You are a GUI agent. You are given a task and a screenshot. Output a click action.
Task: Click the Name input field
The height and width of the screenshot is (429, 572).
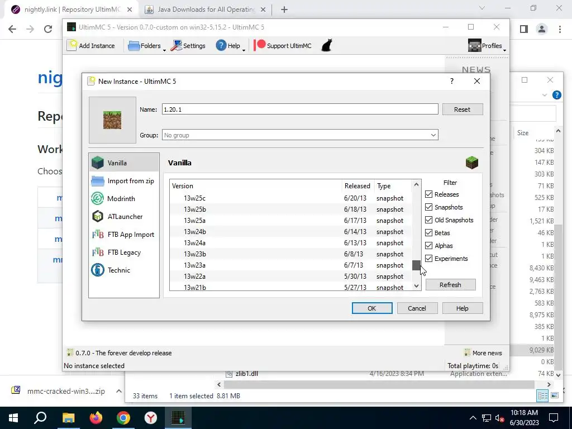[x=300, y=109]
